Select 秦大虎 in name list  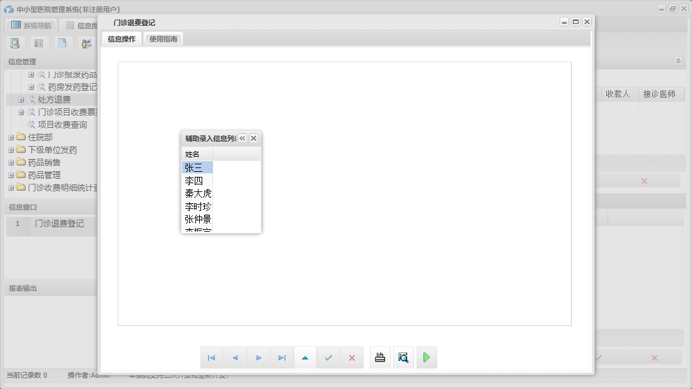coord(197,193)
